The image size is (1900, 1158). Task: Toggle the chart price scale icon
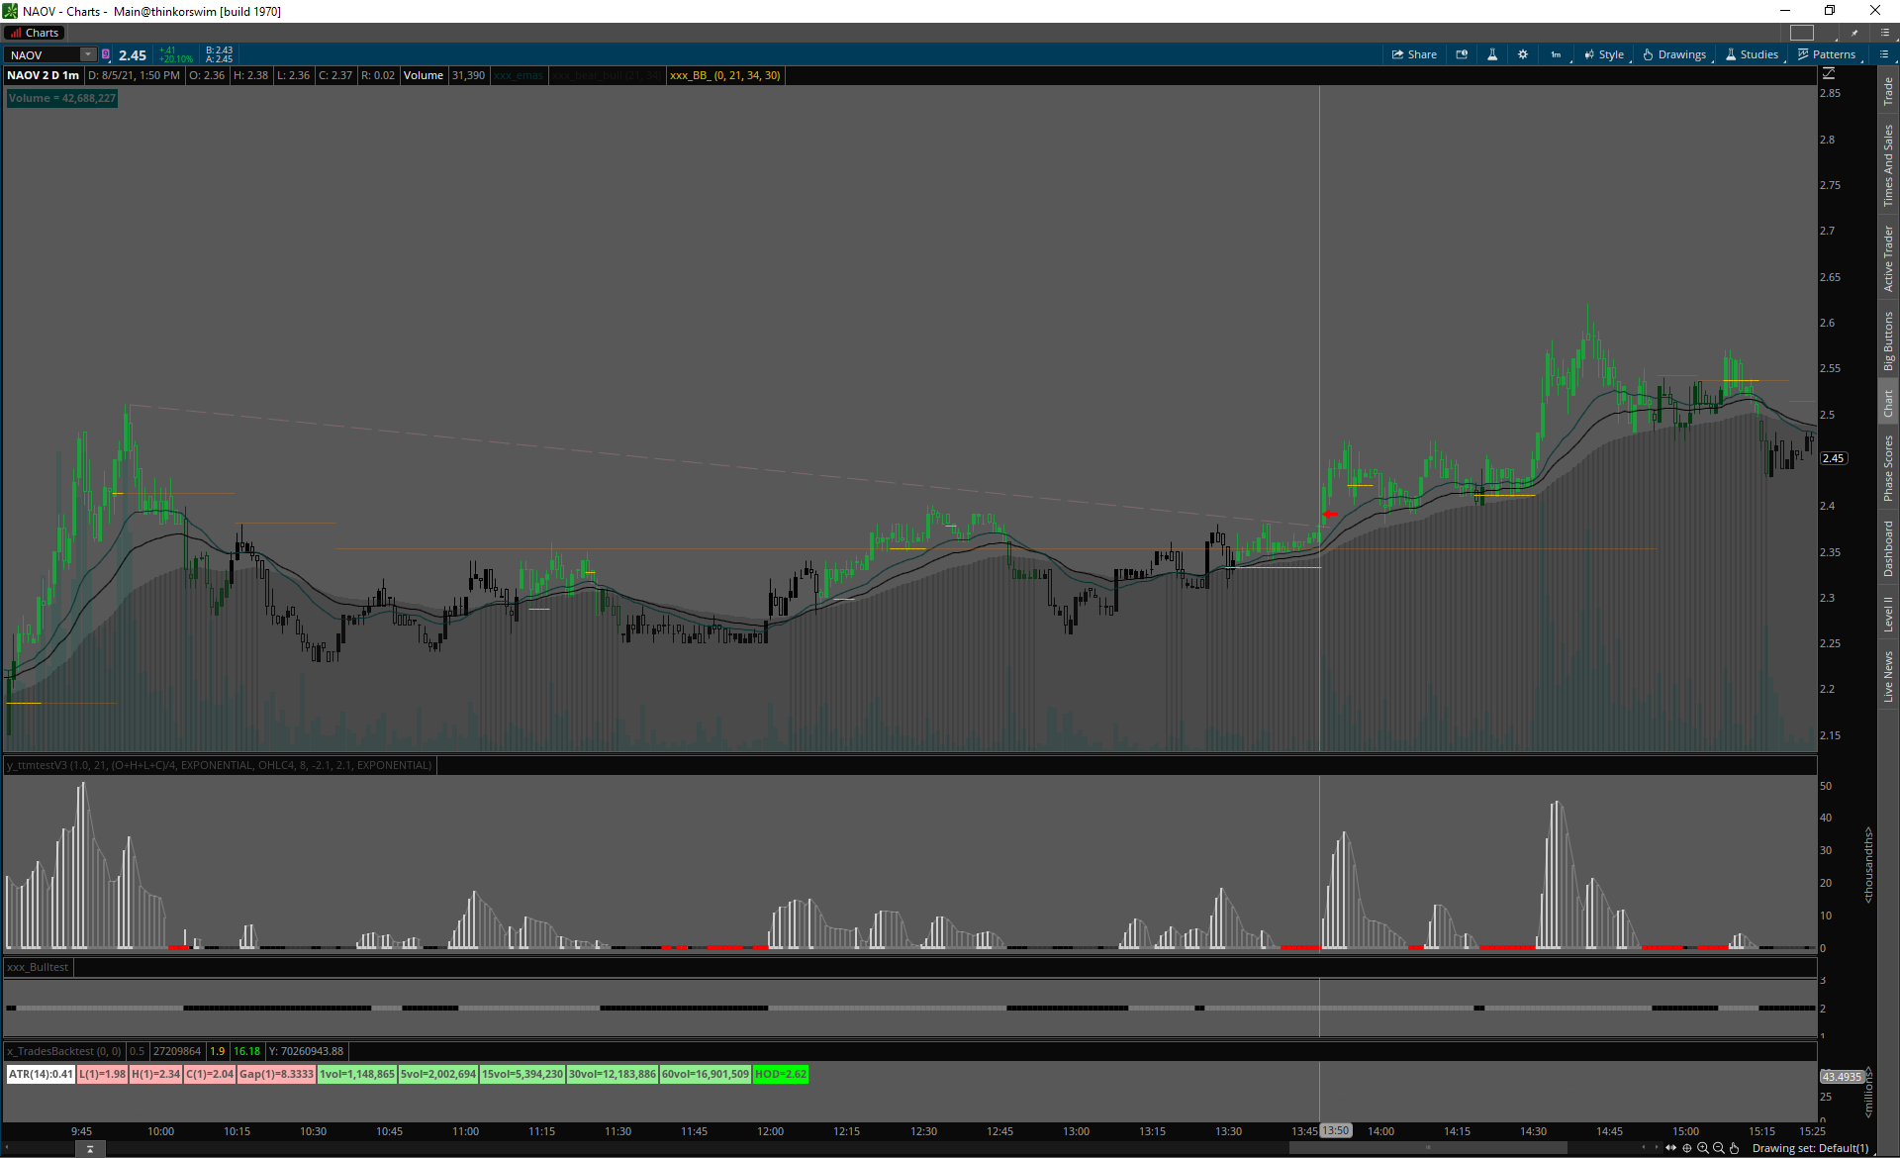[x=1829, y=74]
